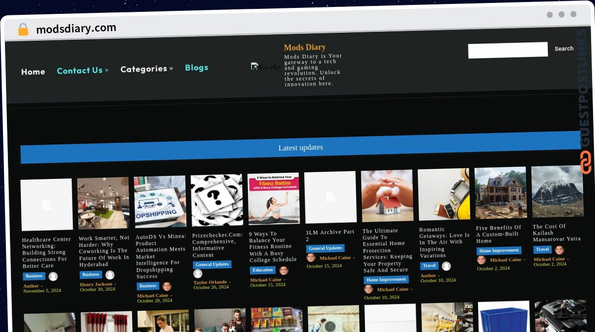Open 9 Ways To Balance Fitness Routine title
Viewport: 595px width, 332px height.
[x=273, y=247]
